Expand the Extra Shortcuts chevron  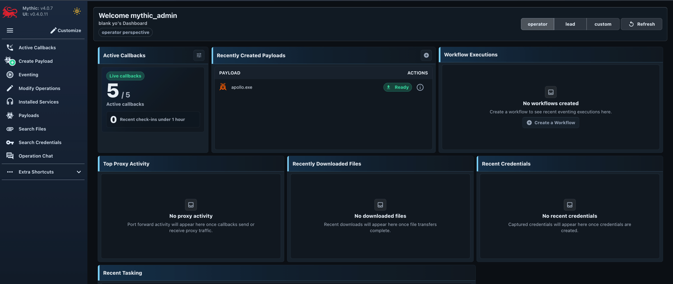79,172
